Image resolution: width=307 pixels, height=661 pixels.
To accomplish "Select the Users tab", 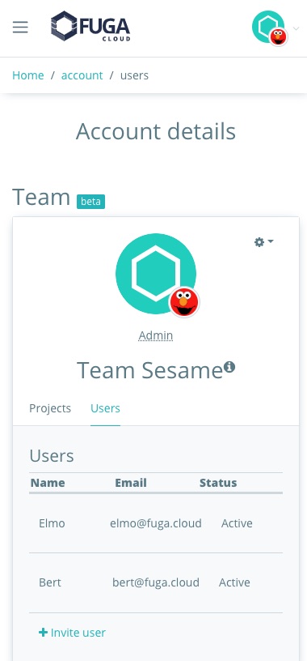I will point(105,408).
